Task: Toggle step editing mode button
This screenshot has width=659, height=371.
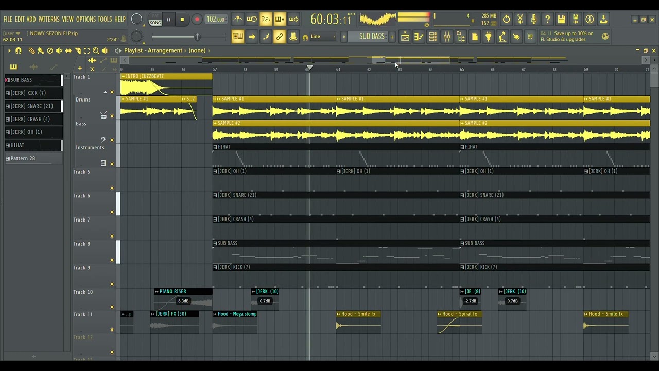Action: click(x=266, y=37)
